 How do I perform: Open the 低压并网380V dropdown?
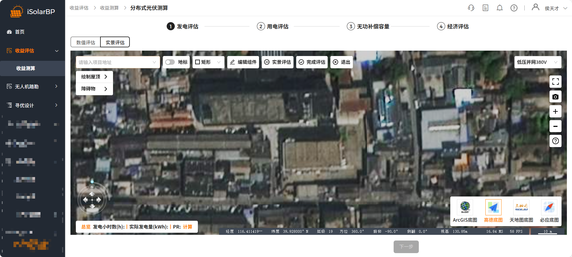point(538,62)
